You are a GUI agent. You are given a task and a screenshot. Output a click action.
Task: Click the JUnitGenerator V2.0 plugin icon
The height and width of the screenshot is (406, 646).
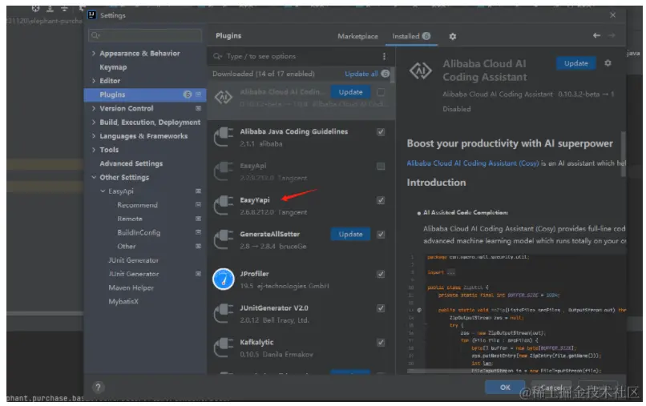(224, 313)
